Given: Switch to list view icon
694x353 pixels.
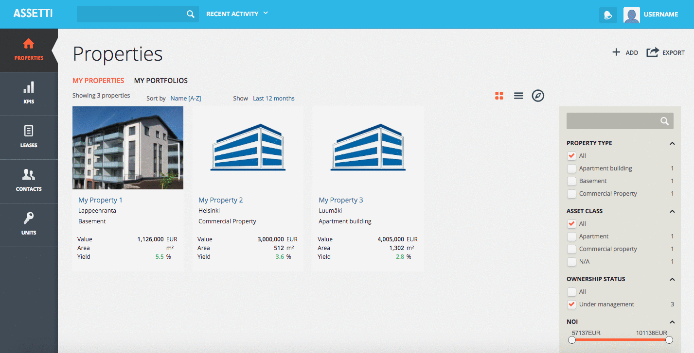Looking at the screenshot, I should (518, 96).
